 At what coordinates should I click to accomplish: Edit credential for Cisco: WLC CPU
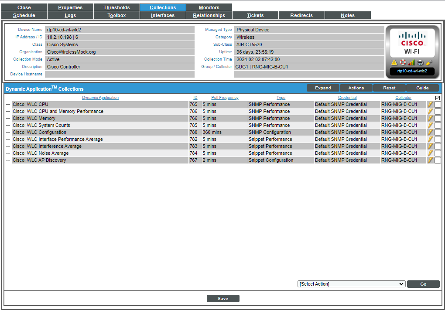pos(430,104)
